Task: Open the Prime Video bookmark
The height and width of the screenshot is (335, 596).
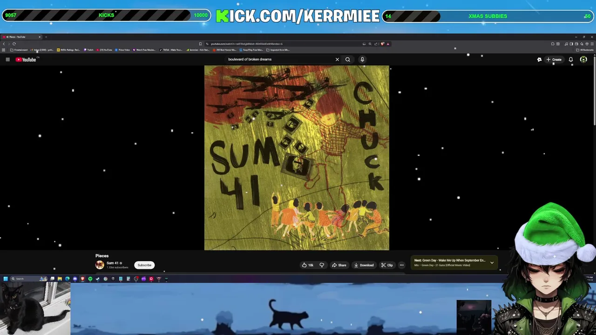Action: click(x=122, y=50)
